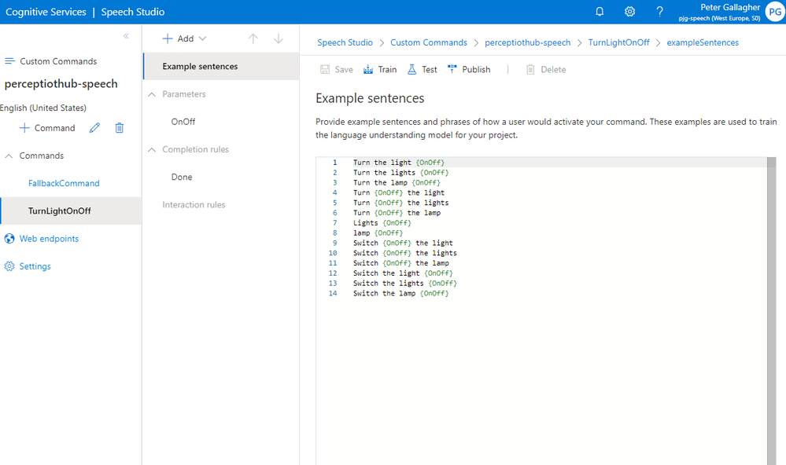Rename the project with the pencil icon
The height and width of the screenshot is (465, 786).
point(94,127)
